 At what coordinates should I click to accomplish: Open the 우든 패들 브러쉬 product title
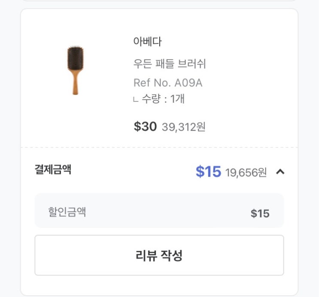[170, 64]
